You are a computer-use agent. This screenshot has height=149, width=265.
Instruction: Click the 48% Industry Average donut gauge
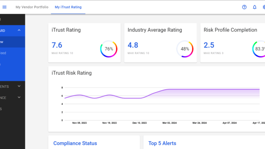click(x=185, y=49)
